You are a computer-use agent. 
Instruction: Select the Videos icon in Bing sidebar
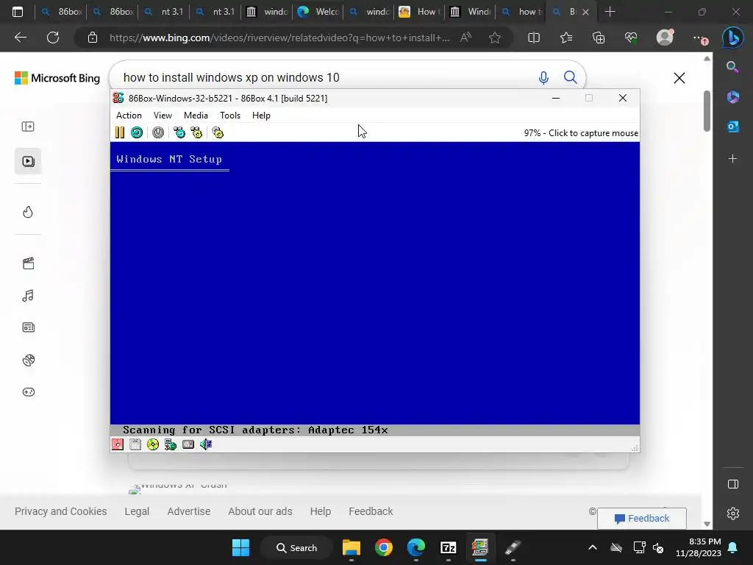(28, 161)
